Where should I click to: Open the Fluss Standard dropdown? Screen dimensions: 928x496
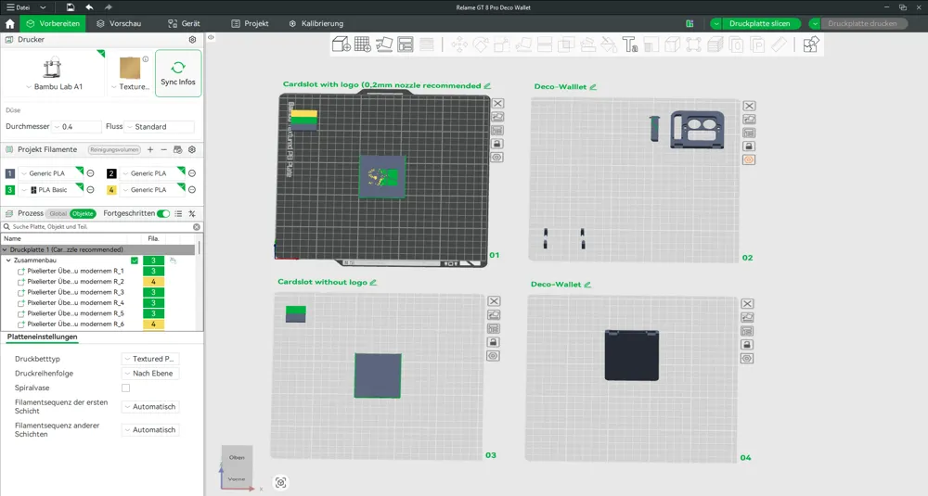(160, 126)
